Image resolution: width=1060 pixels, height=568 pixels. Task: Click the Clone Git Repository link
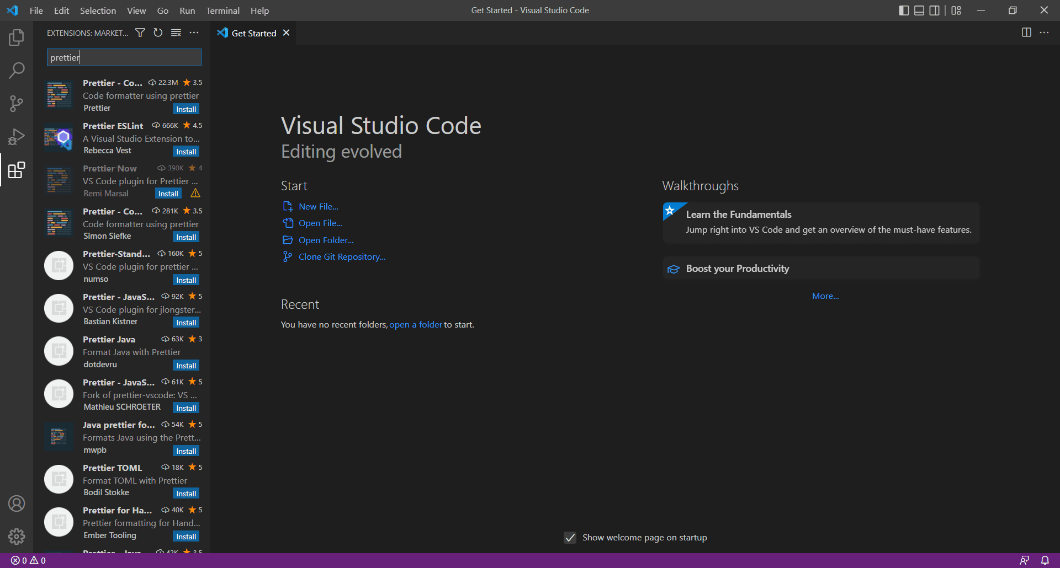pos(342,257)
